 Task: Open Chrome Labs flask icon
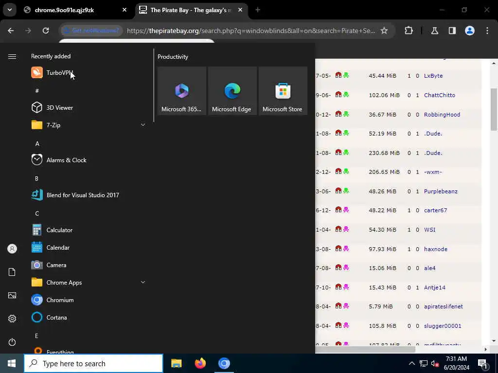point(434,31)
